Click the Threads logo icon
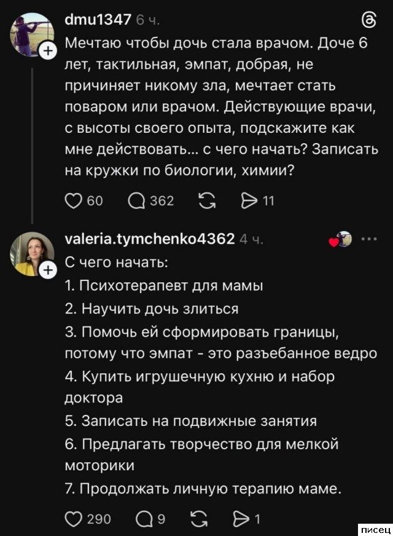 point(370,21)
